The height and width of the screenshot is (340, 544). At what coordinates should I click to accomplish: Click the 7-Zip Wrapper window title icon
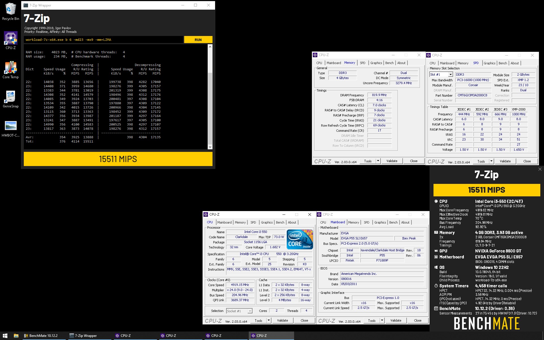26,5
